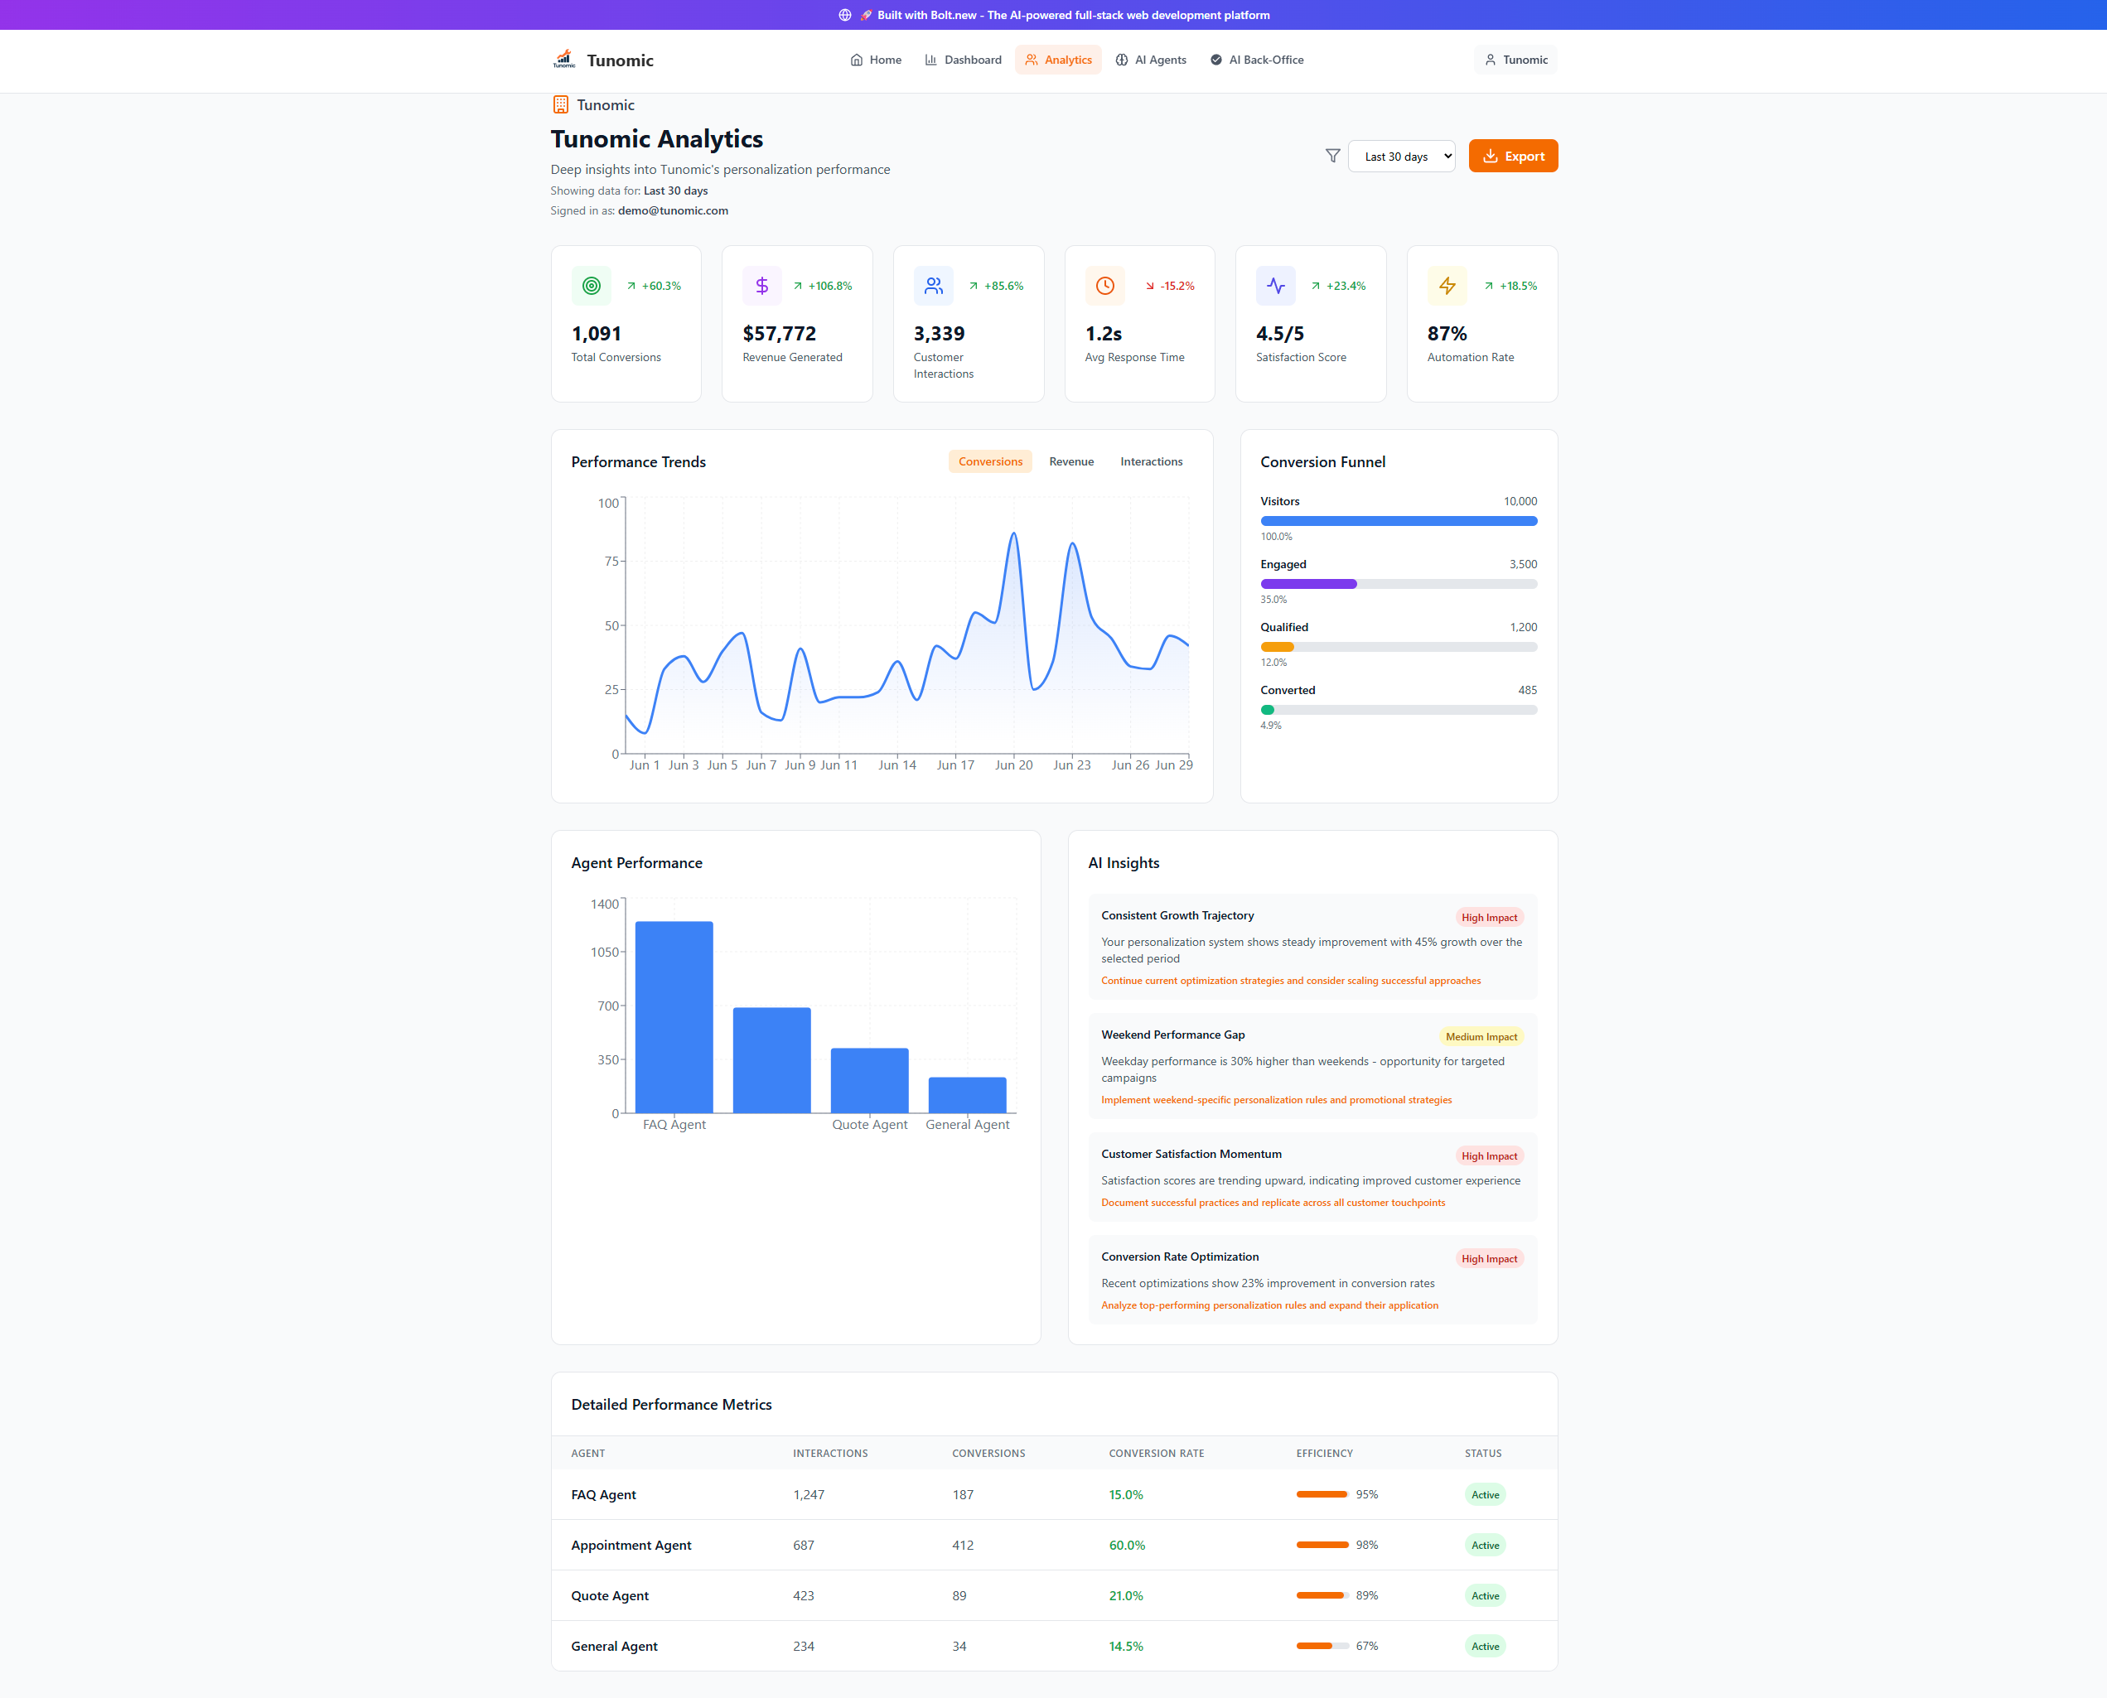The height and width of the screenshot is (1698, 2107).
Task: Open the Tunomic user account menu
Action: [x=1515, y=60]
